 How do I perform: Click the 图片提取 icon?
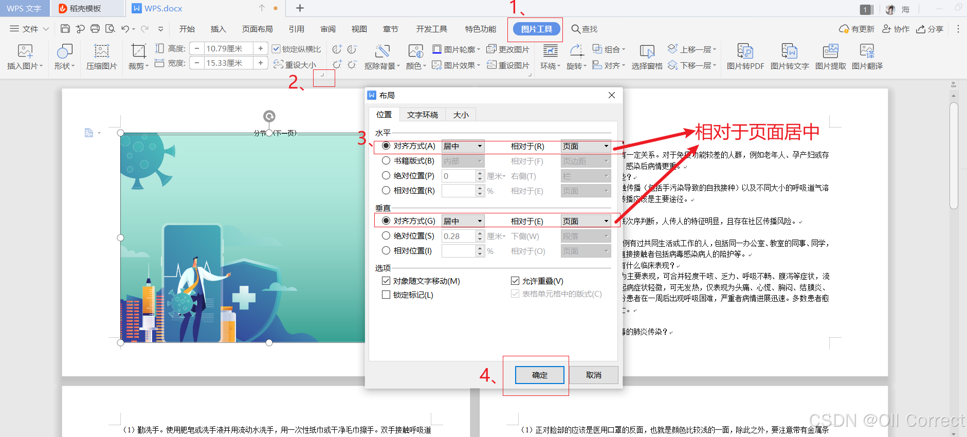(830, 51)
